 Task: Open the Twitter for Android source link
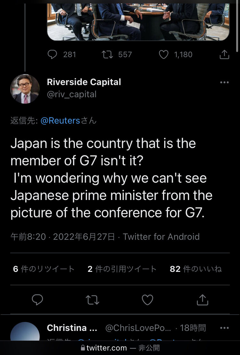[x=161, y=237]
